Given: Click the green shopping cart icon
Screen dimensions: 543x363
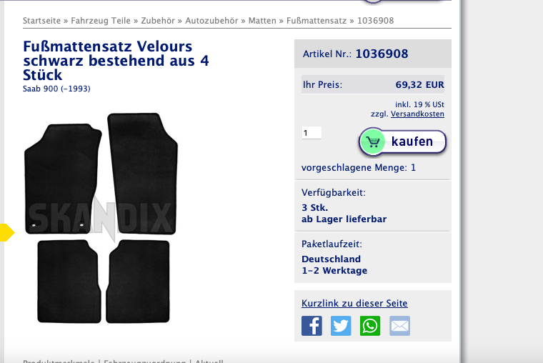Looking at the screenshot, I should click(x=373, y=141).
